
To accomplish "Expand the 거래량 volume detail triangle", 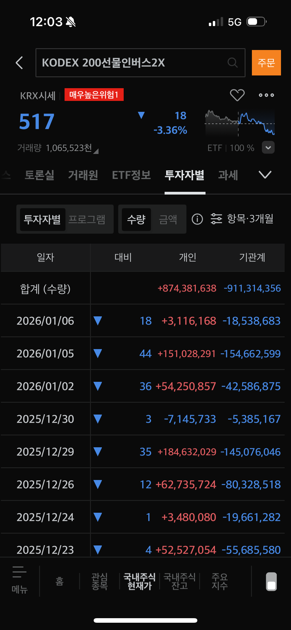I will (96, 151).
